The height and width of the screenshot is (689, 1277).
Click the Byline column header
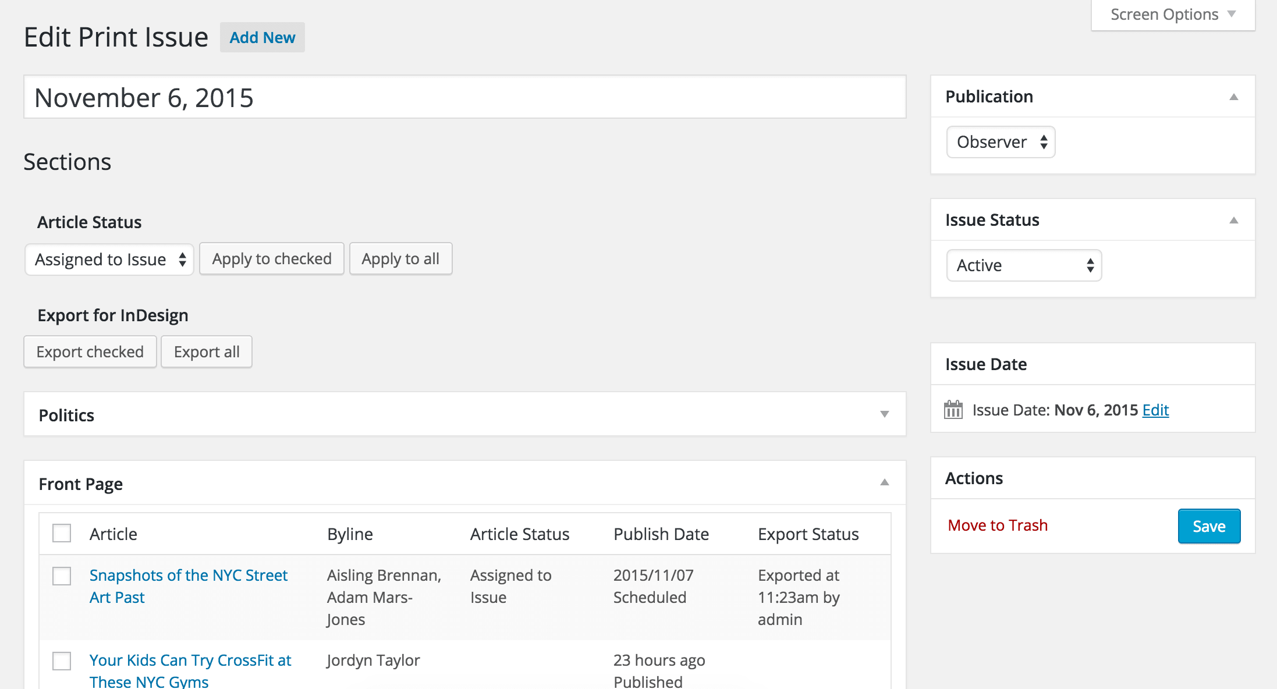tap(350, 534)
